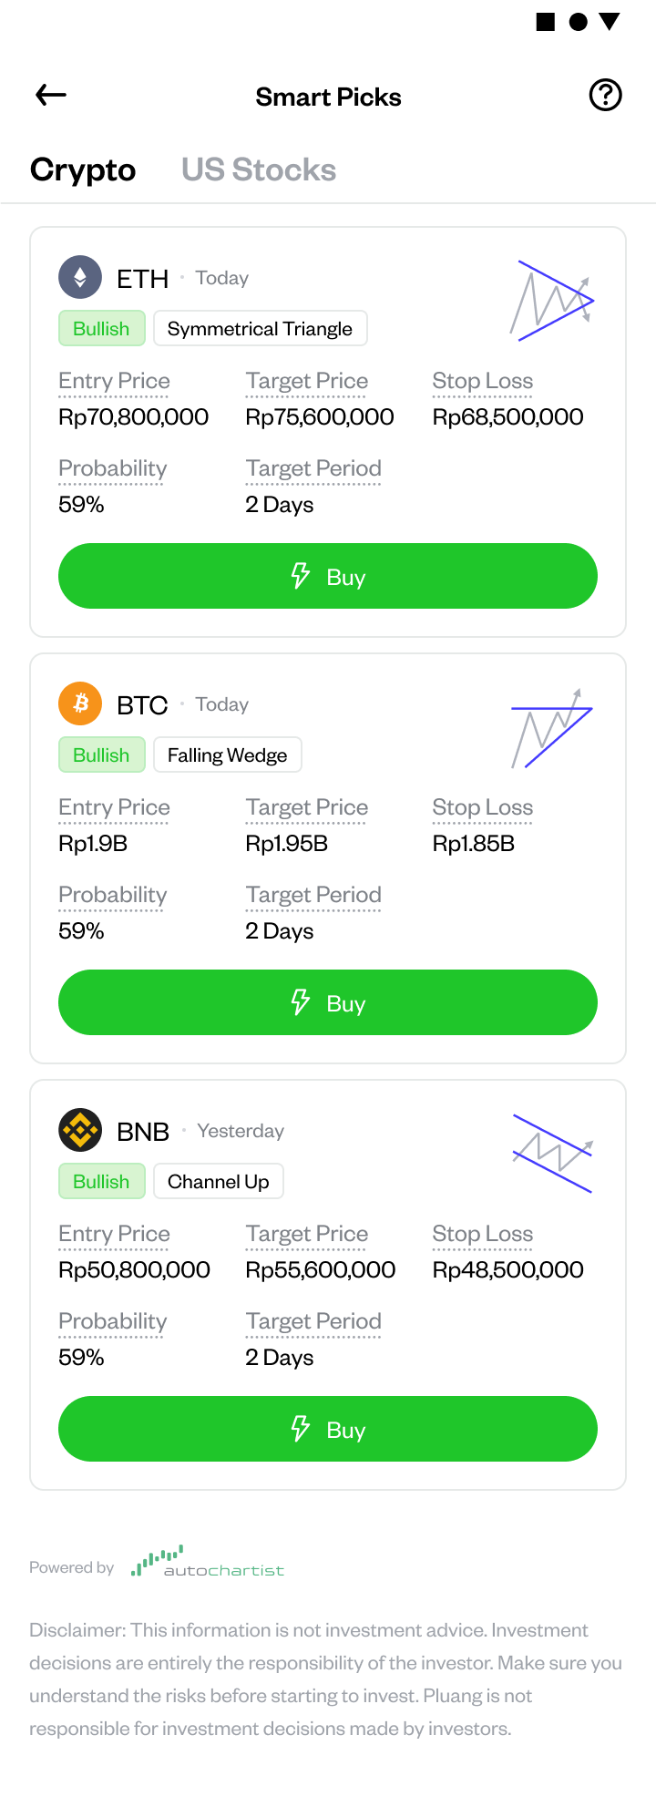Tap the Channel Up pattern tag
This screenshot has width=656, height=1817.
tap(218, 1182)
